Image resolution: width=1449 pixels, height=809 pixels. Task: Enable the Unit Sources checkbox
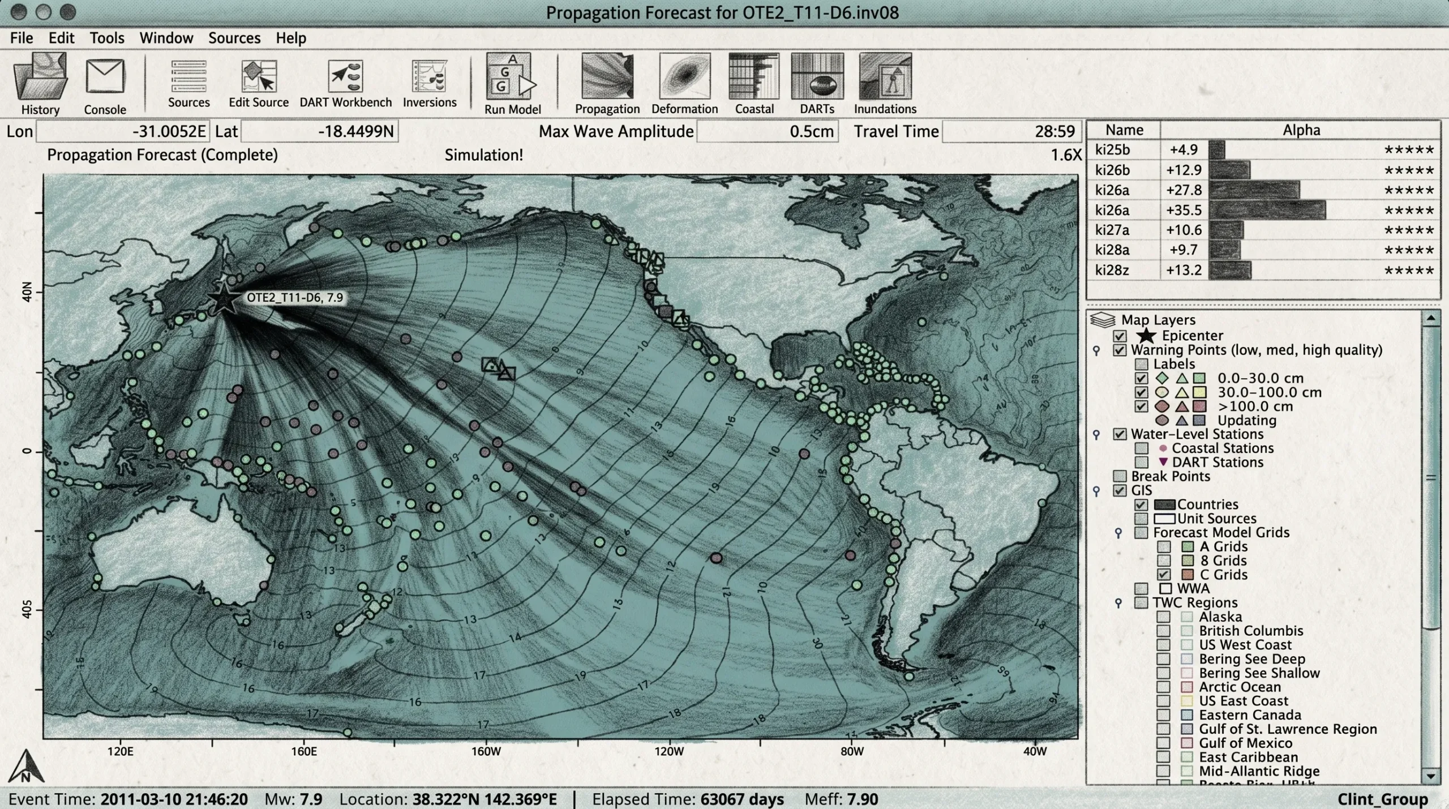[1142, 519]
